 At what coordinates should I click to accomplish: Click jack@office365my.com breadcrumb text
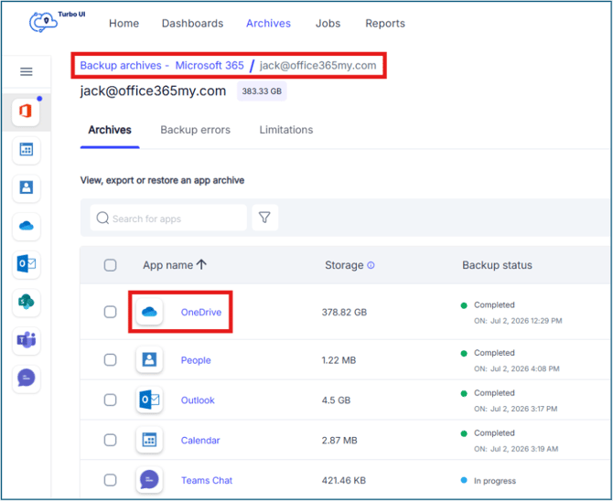click(317, 65)
